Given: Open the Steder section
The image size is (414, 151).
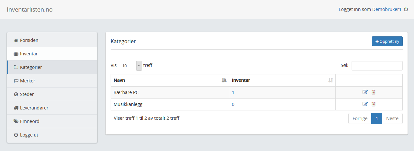Looking at the screenshot, I should coord(52,94).
